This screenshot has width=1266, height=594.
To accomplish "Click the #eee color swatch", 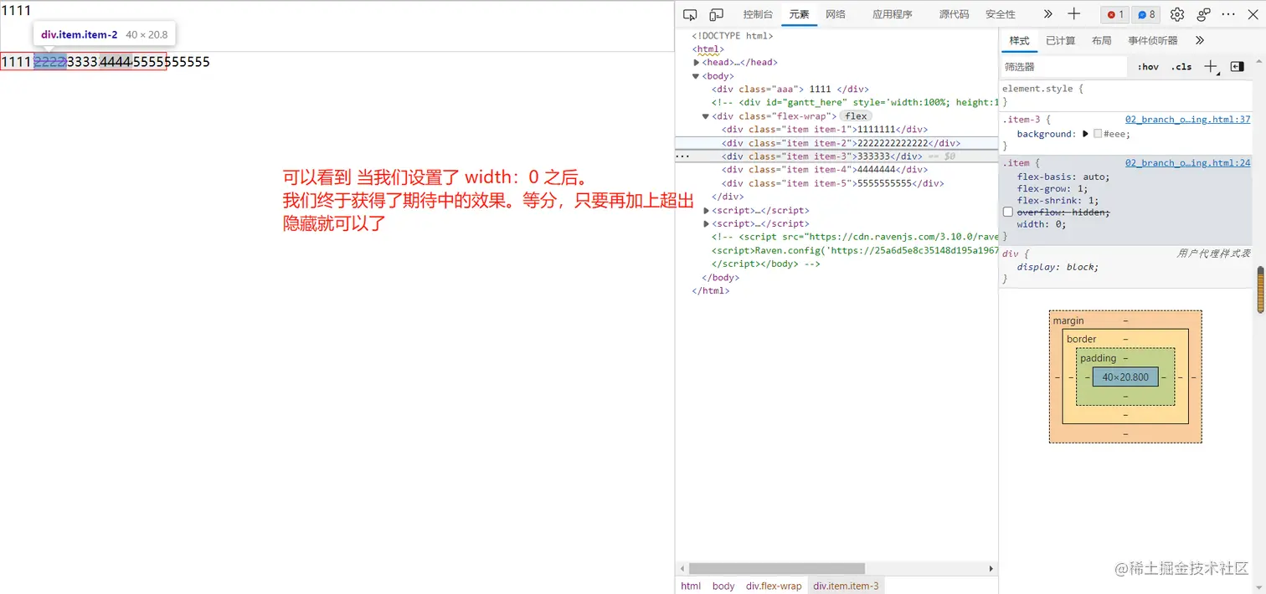I will (x=1096, y=134).
